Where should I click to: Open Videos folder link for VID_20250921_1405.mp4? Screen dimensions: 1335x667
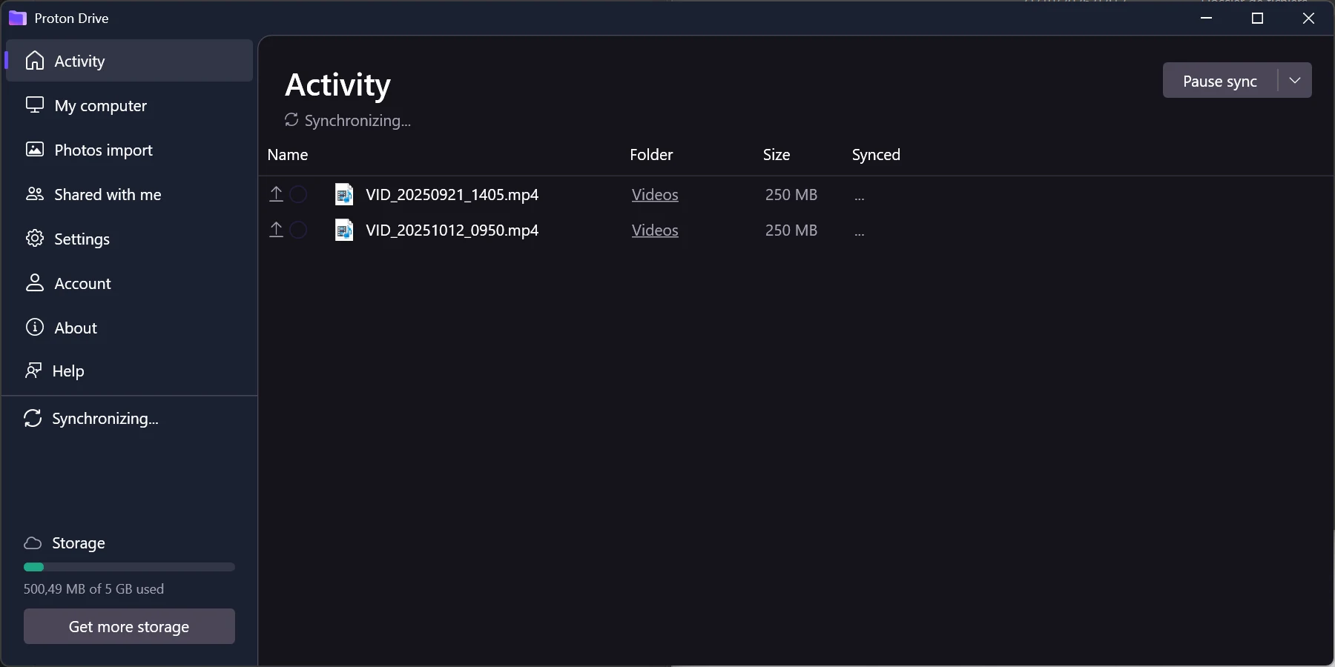(655, 195)
